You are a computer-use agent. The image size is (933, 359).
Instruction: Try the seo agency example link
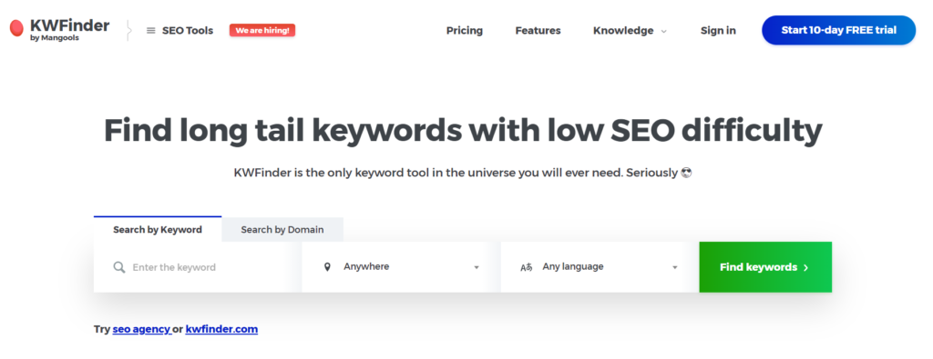click(x=141, y=329)
